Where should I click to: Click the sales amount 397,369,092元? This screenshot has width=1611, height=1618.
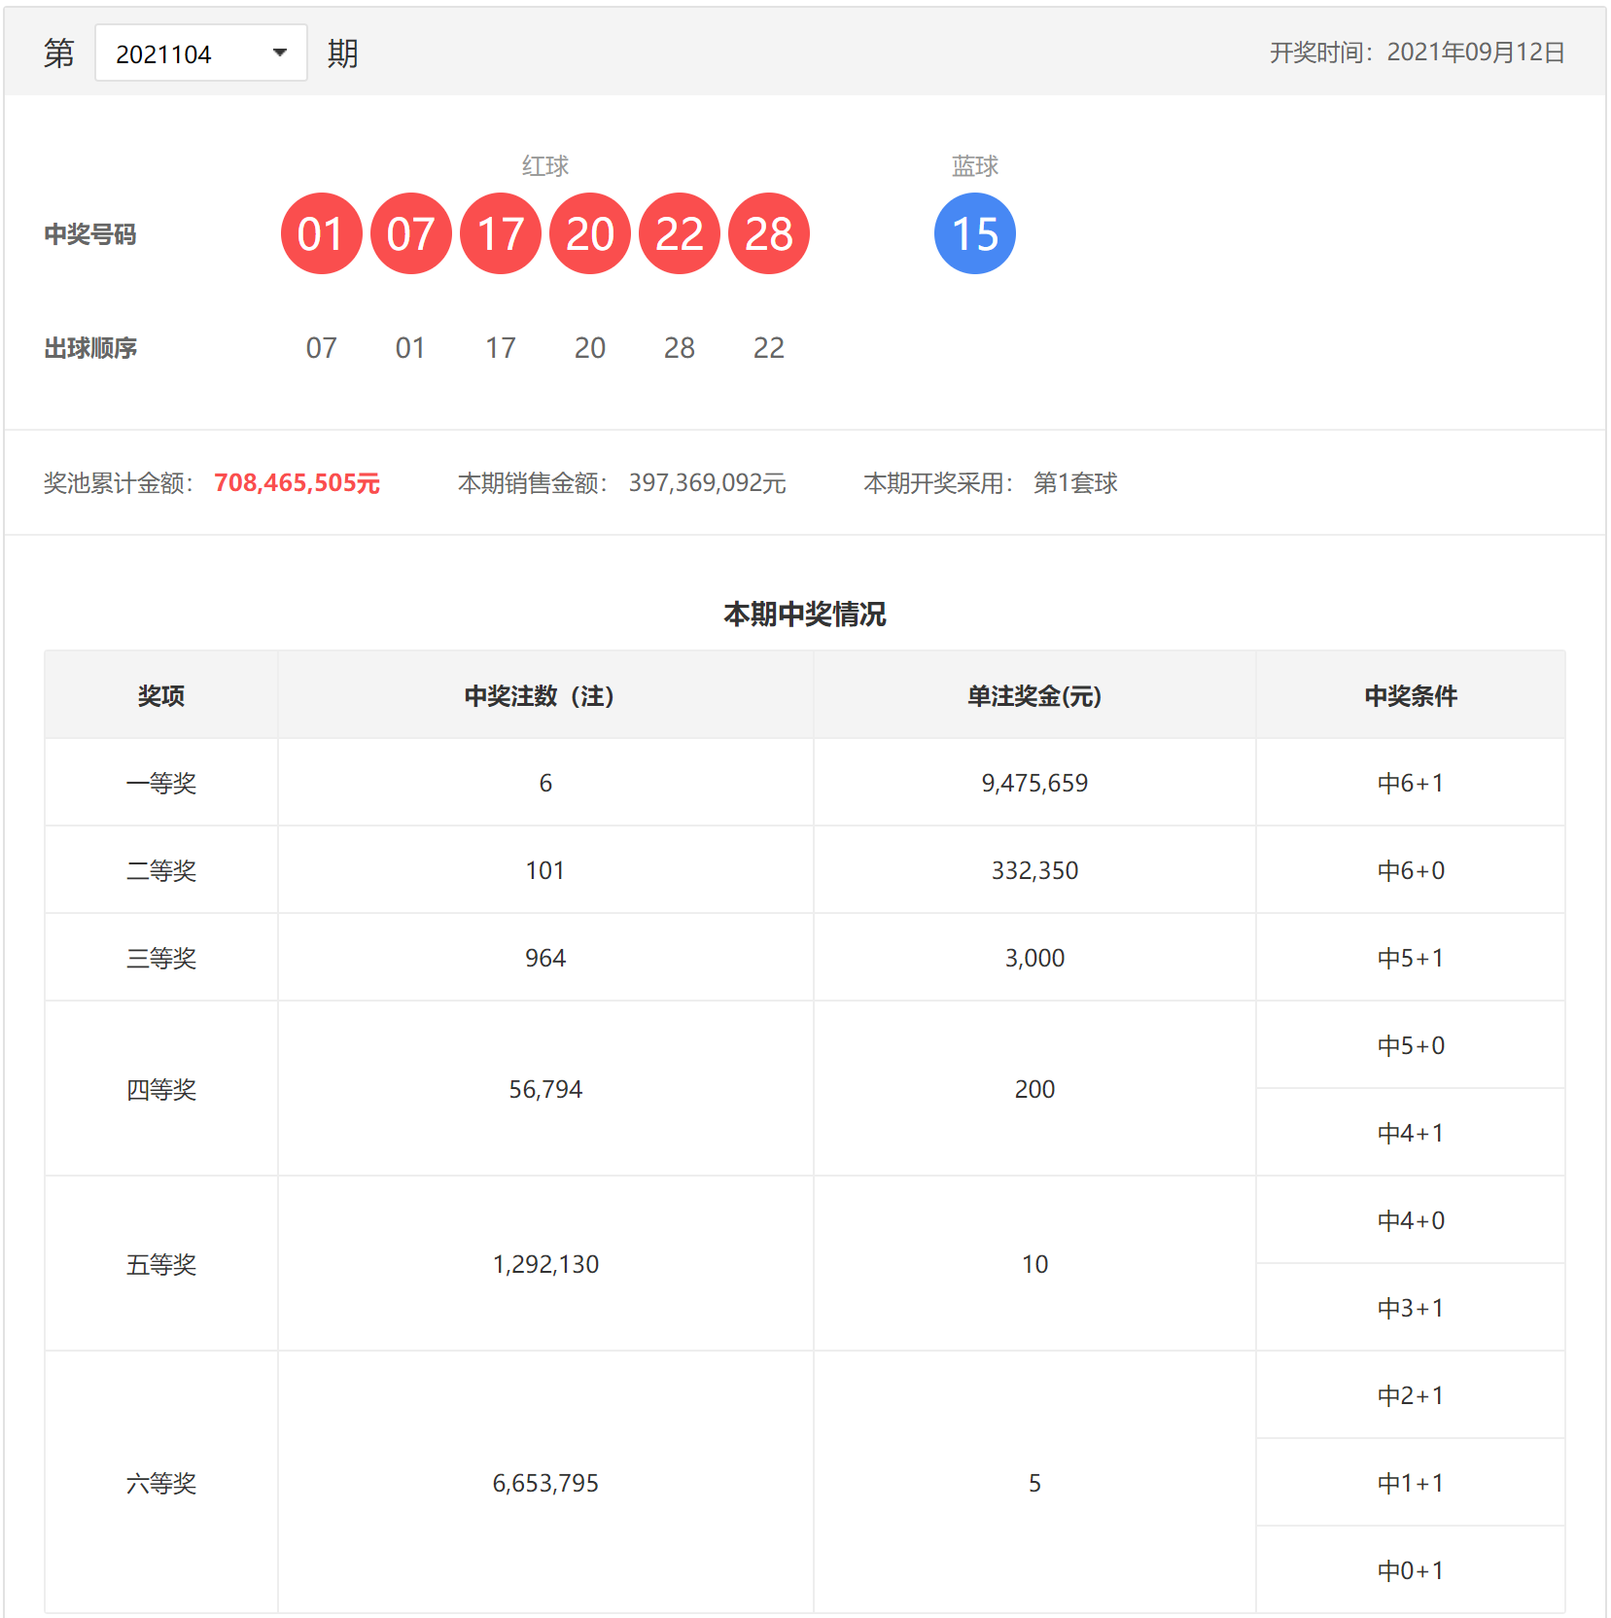tap(707, 483)
